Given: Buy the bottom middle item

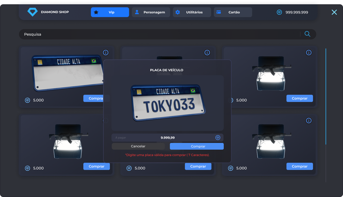Looking at the screenshot, I should (198, 166).
